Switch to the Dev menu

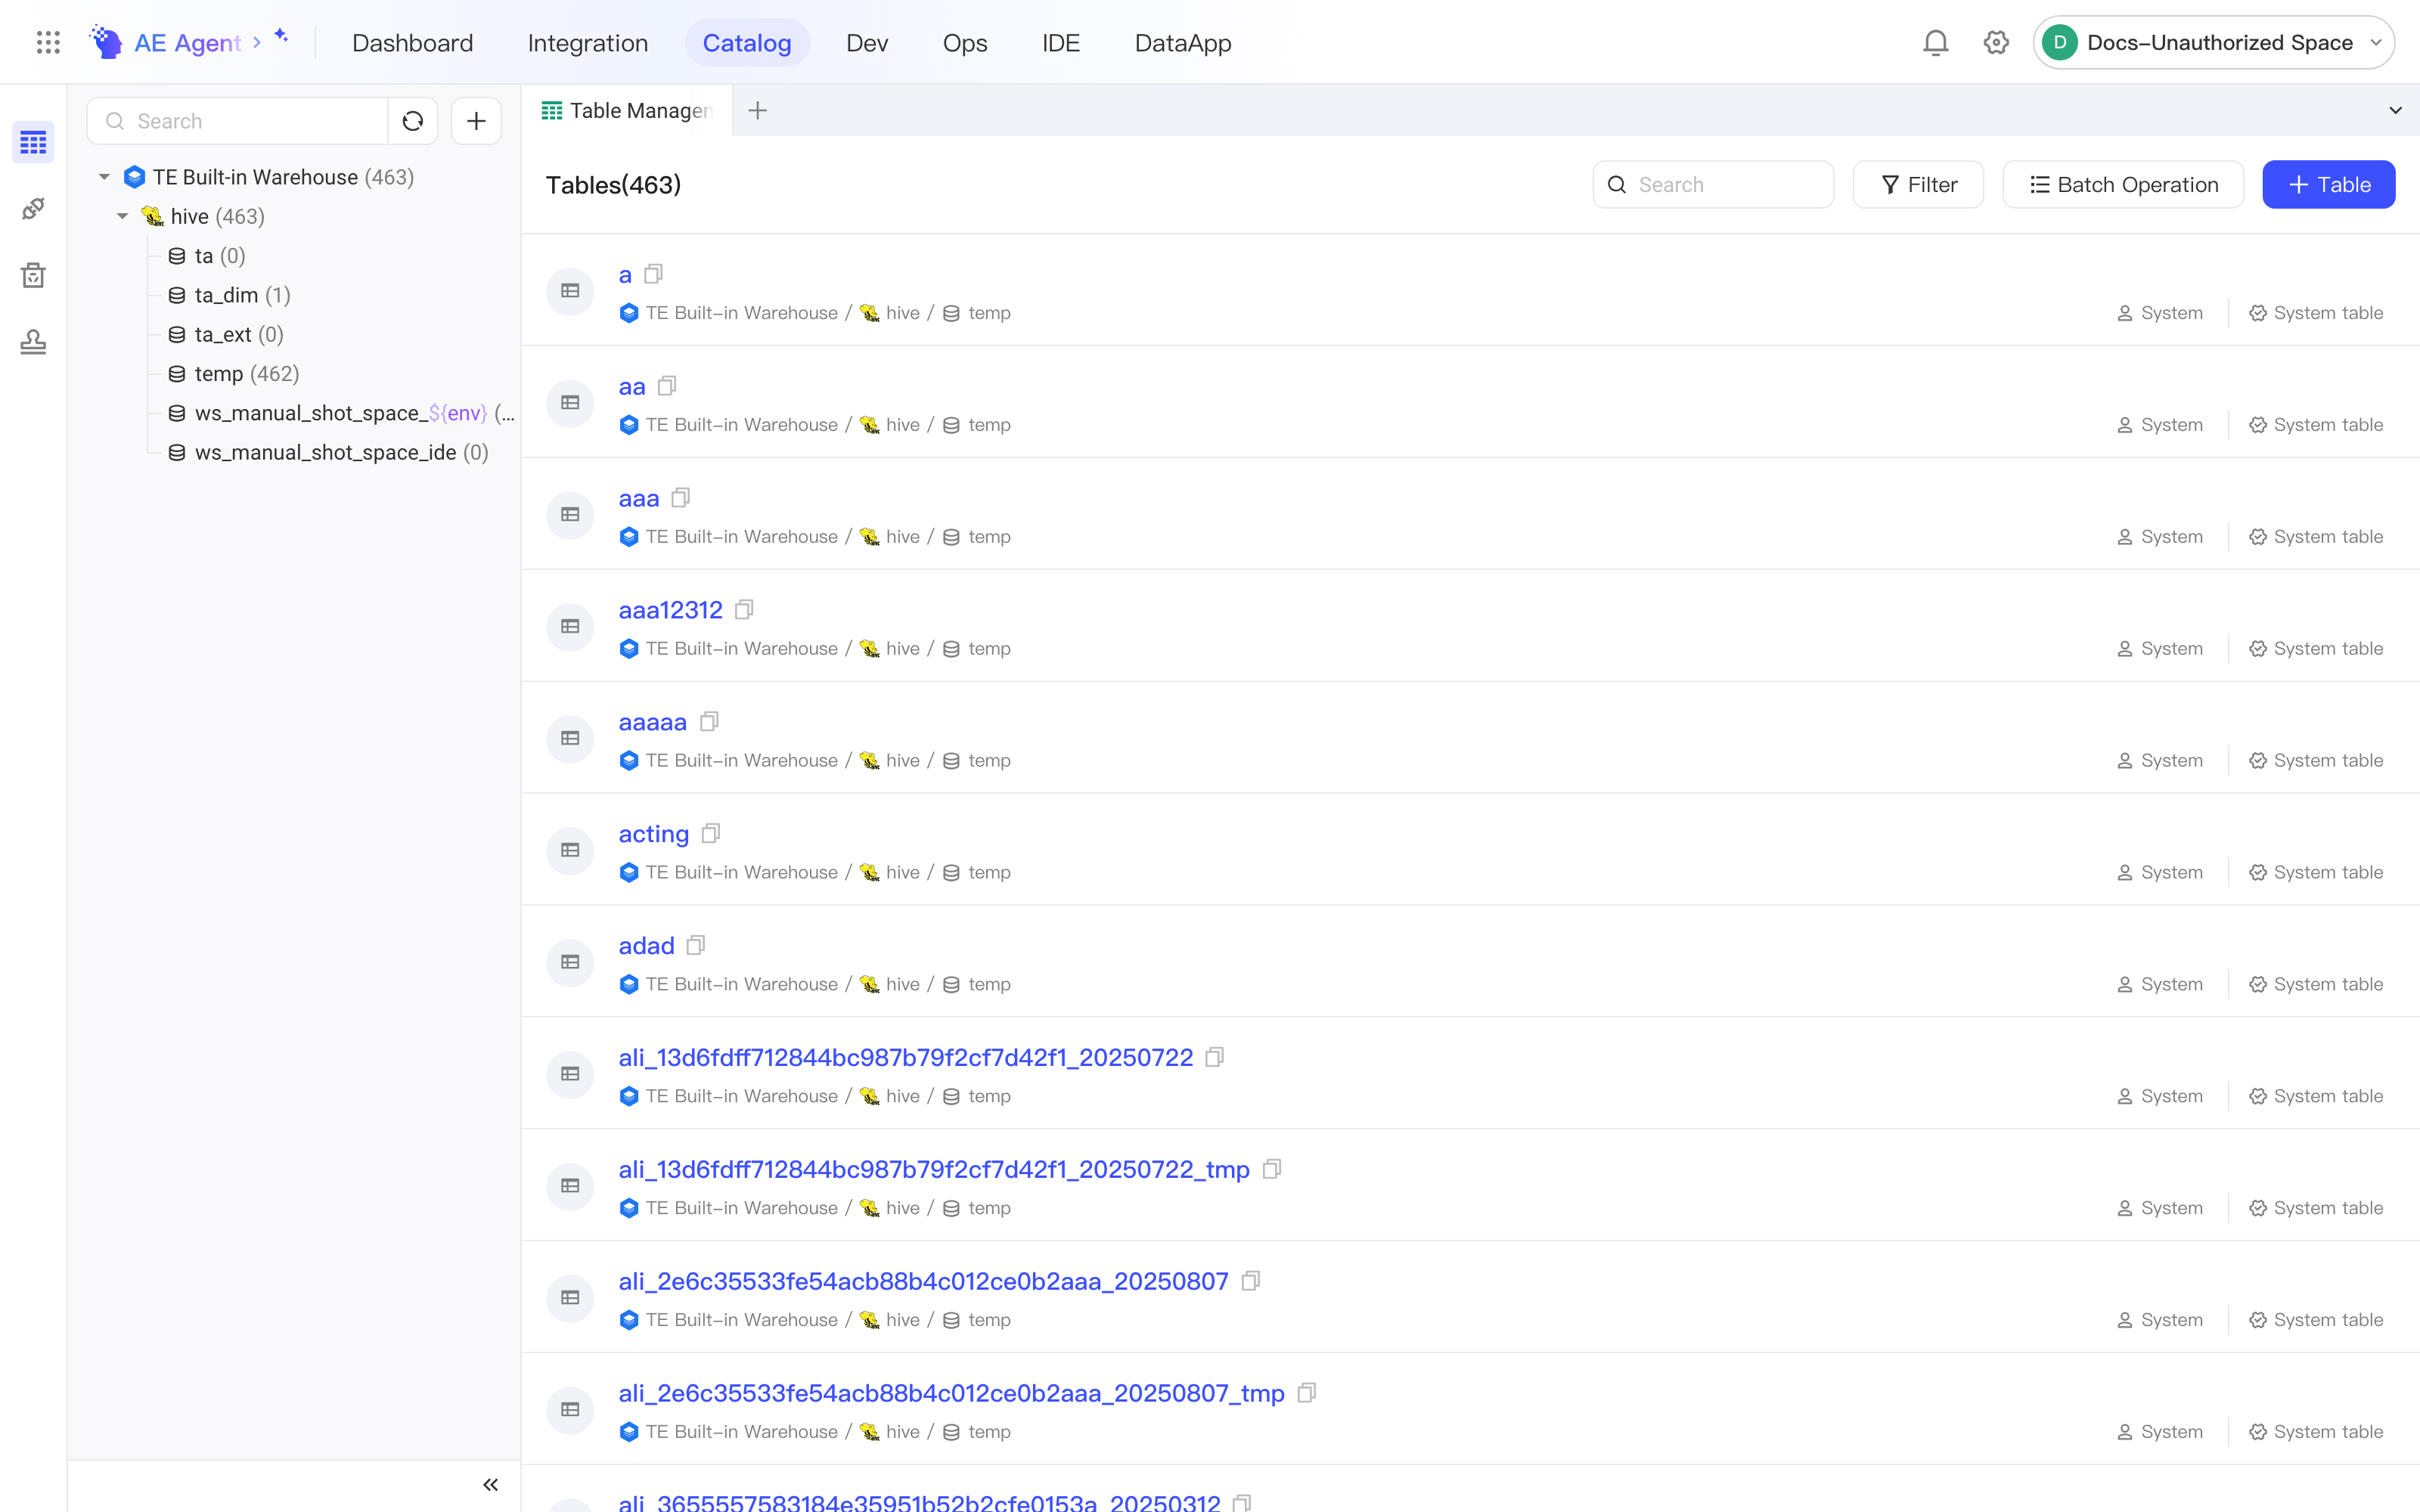tap(867, 43)
